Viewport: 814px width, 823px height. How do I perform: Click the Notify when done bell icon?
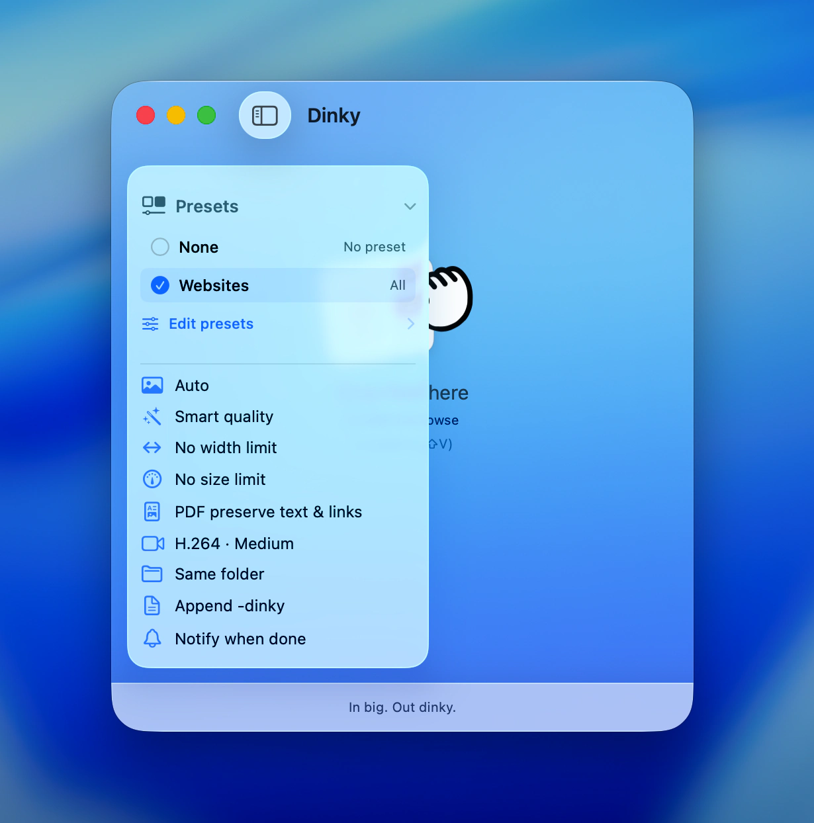[152, 638]
